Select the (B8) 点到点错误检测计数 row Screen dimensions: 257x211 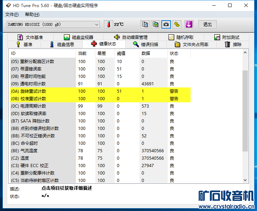click(x=100, y=129)
